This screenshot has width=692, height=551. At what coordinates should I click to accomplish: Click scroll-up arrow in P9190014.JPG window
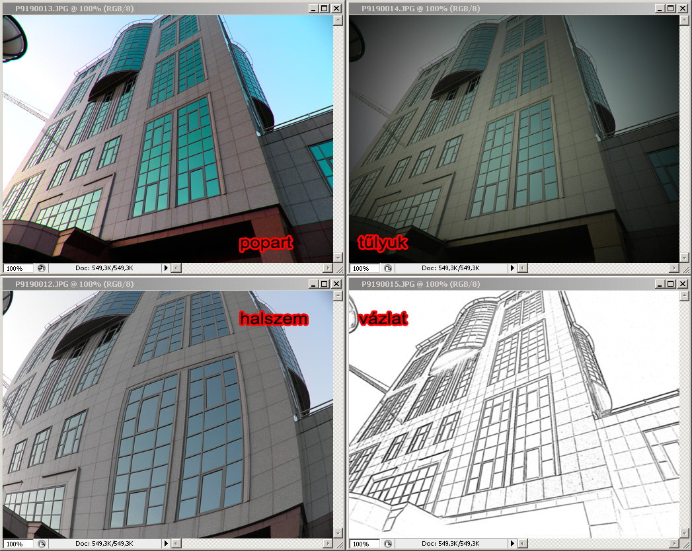pos(685,20)
